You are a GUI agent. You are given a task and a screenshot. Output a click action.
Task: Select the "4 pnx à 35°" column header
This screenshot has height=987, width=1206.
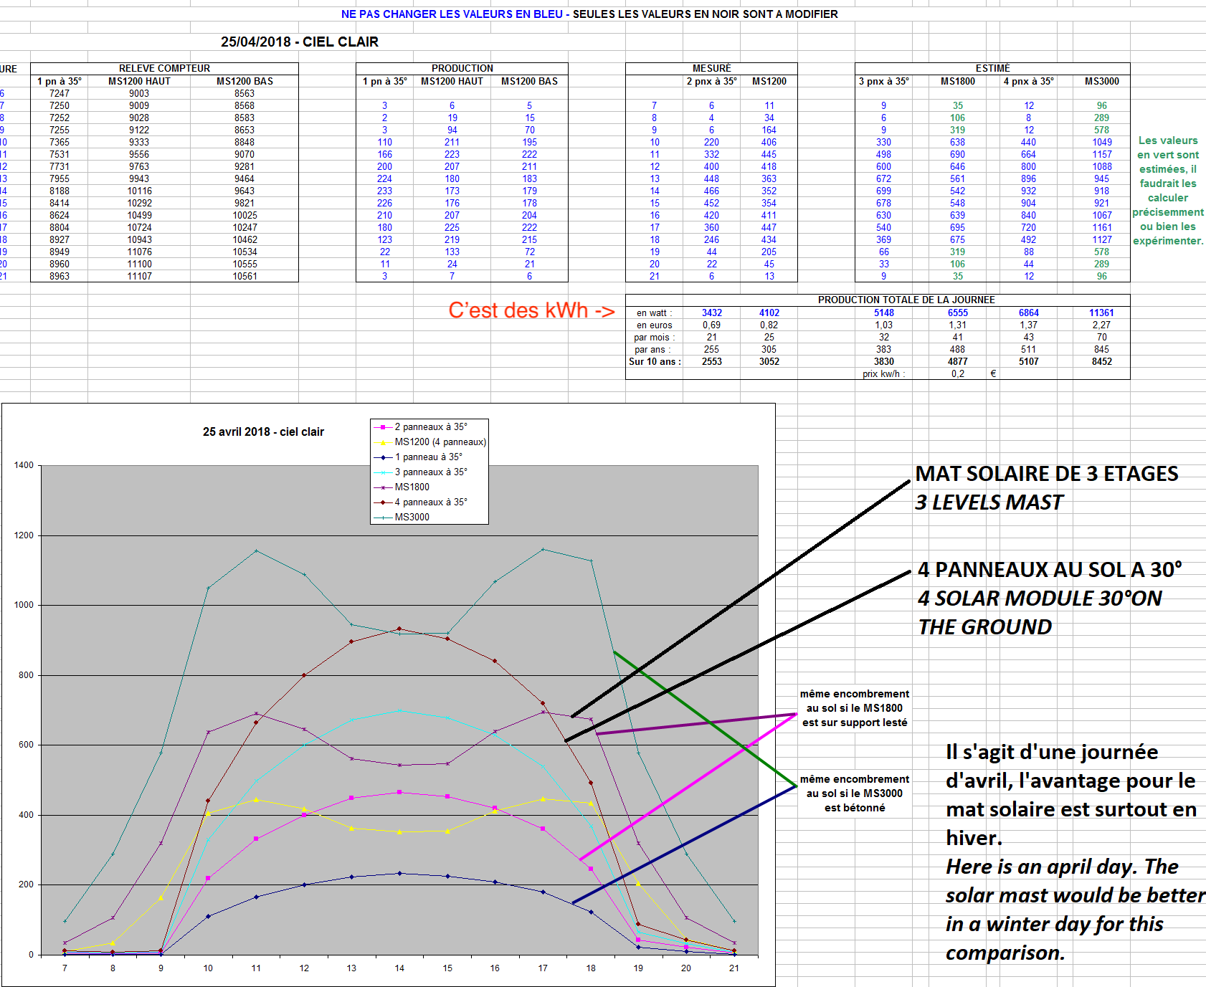tap(1028, 81)
